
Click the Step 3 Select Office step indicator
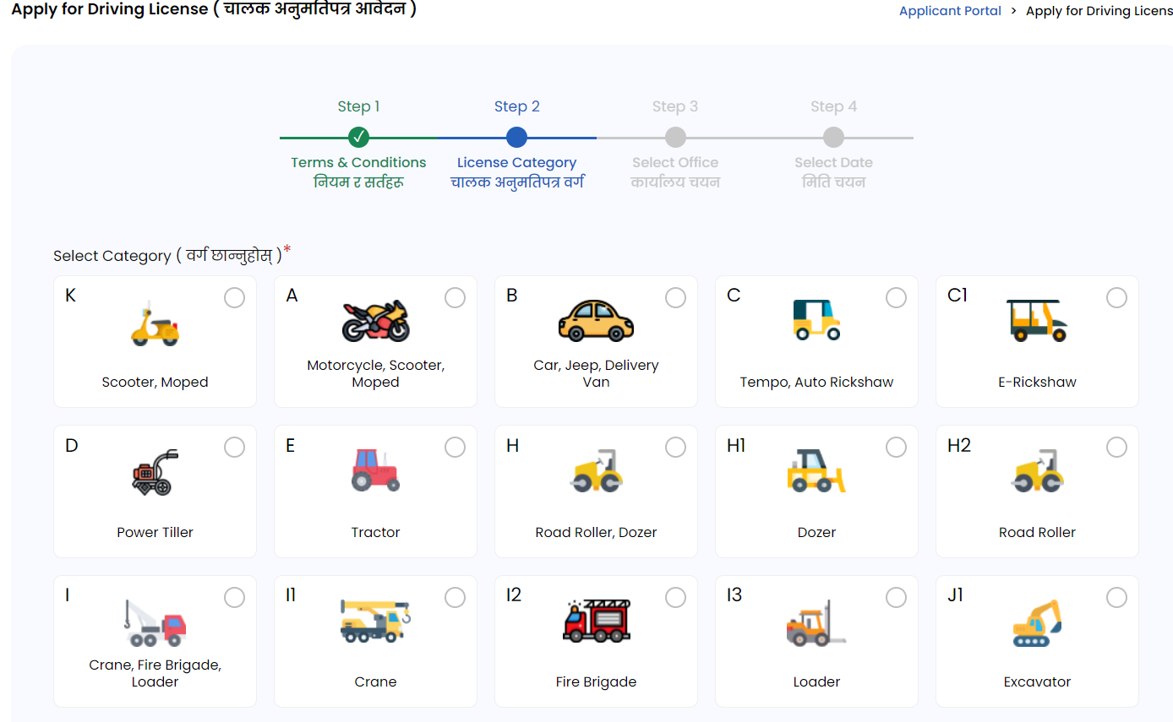pos(675,137)
